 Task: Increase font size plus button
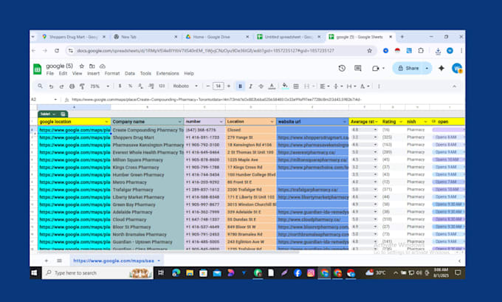point(229,86)
